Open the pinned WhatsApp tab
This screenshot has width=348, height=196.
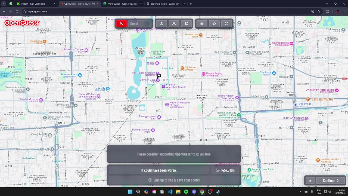[11, 4]
